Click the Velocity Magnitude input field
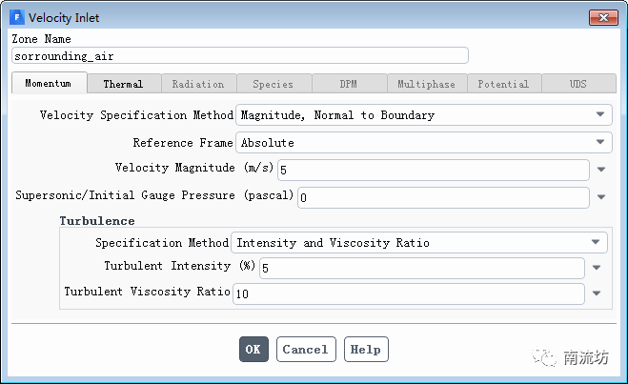This screenshot has height=384, width=628. point(433,170)
